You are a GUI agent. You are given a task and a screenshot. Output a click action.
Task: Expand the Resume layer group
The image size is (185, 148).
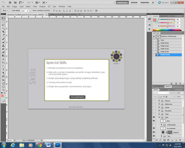coord(159,101)
